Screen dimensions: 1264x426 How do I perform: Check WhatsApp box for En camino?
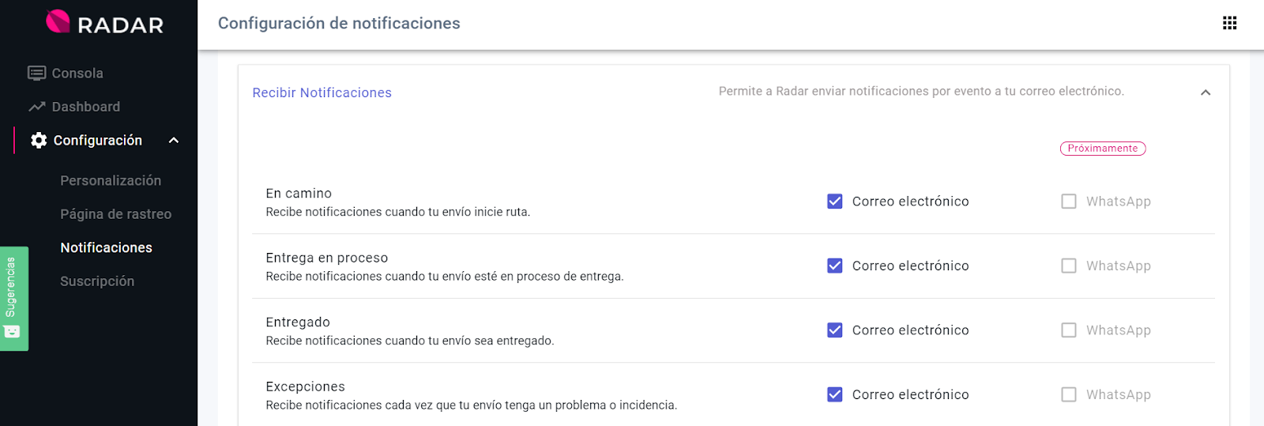(1068, 202)
